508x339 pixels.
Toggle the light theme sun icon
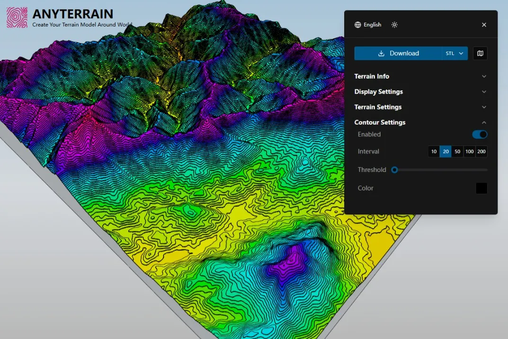pos(394,25)
